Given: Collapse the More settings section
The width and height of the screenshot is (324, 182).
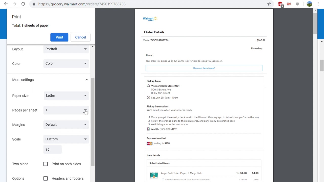Looking at the screenshot, I should tap(87, 80).
